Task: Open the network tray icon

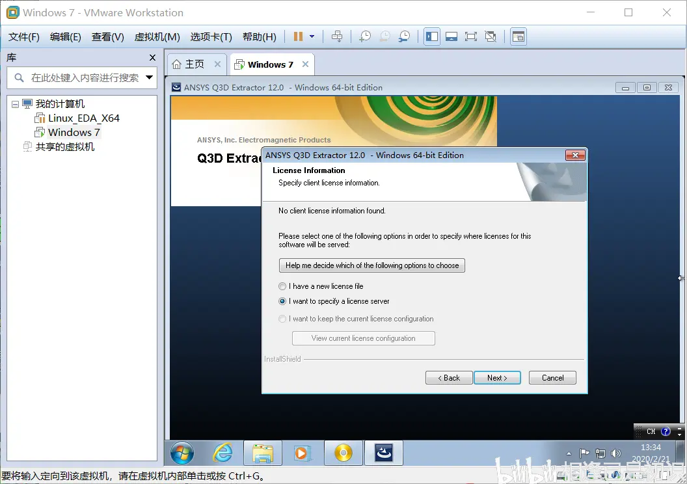Action: [600, 453]
